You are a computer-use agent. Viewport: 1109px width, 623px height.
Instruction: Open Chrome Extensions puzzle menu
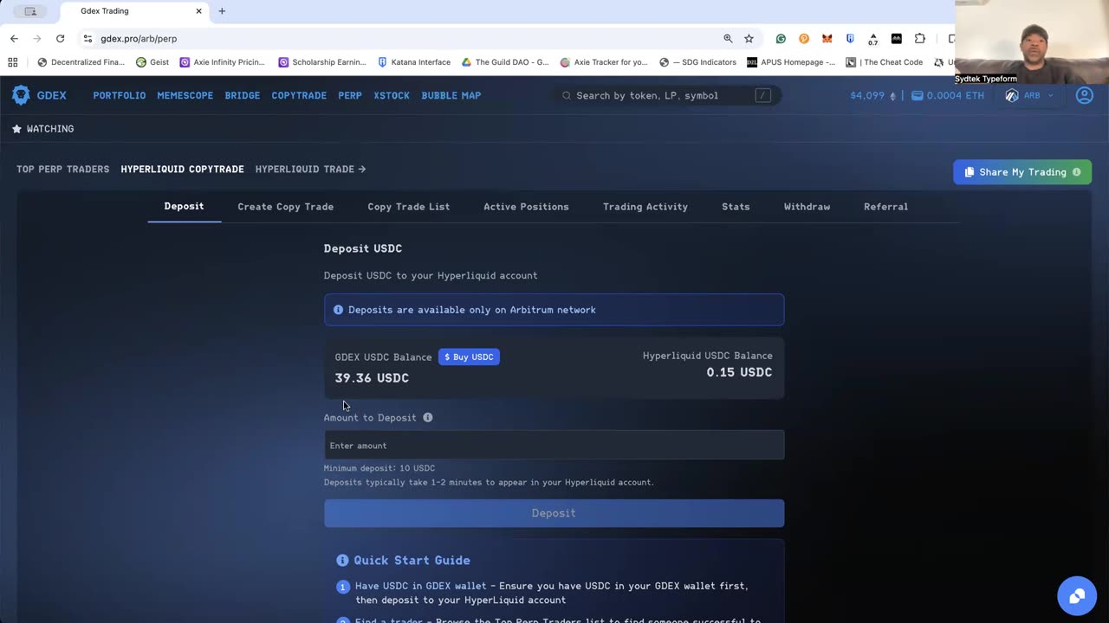coord(920,39)
